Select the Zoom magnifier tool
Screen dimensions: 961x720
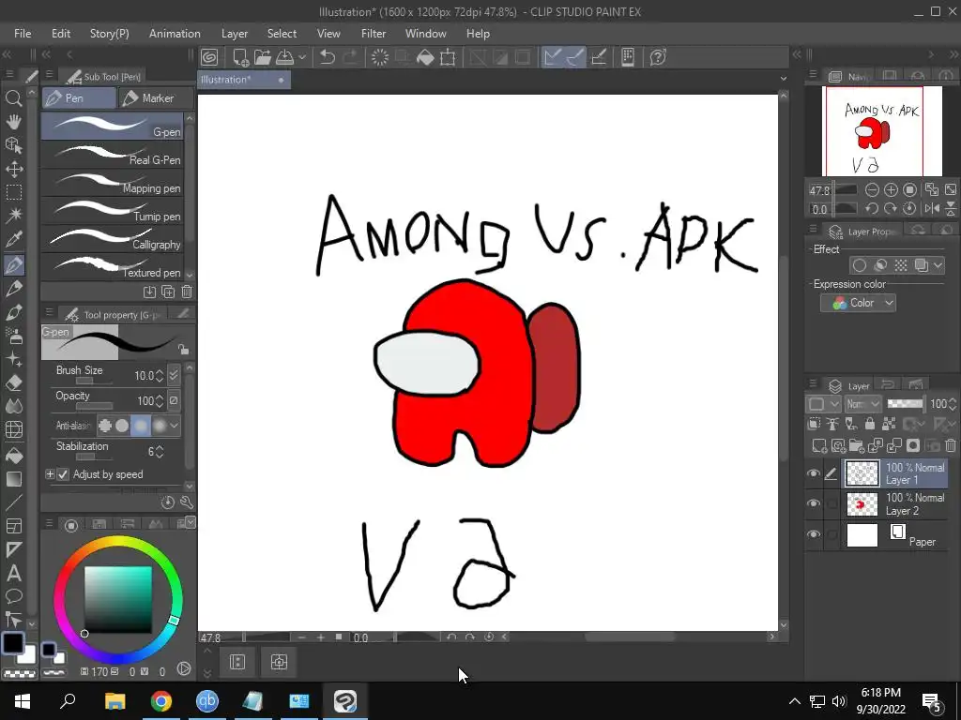[x=13, y=97]
